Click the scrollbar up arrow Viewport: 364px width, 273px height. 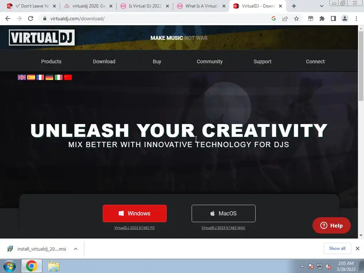(361, 28)
